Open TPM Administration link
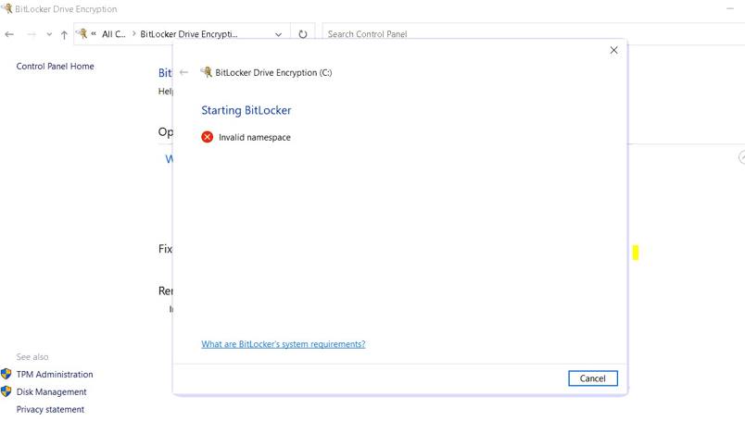Image resolution: width=745 pixels, height=421 pixels. coord(55,375)
